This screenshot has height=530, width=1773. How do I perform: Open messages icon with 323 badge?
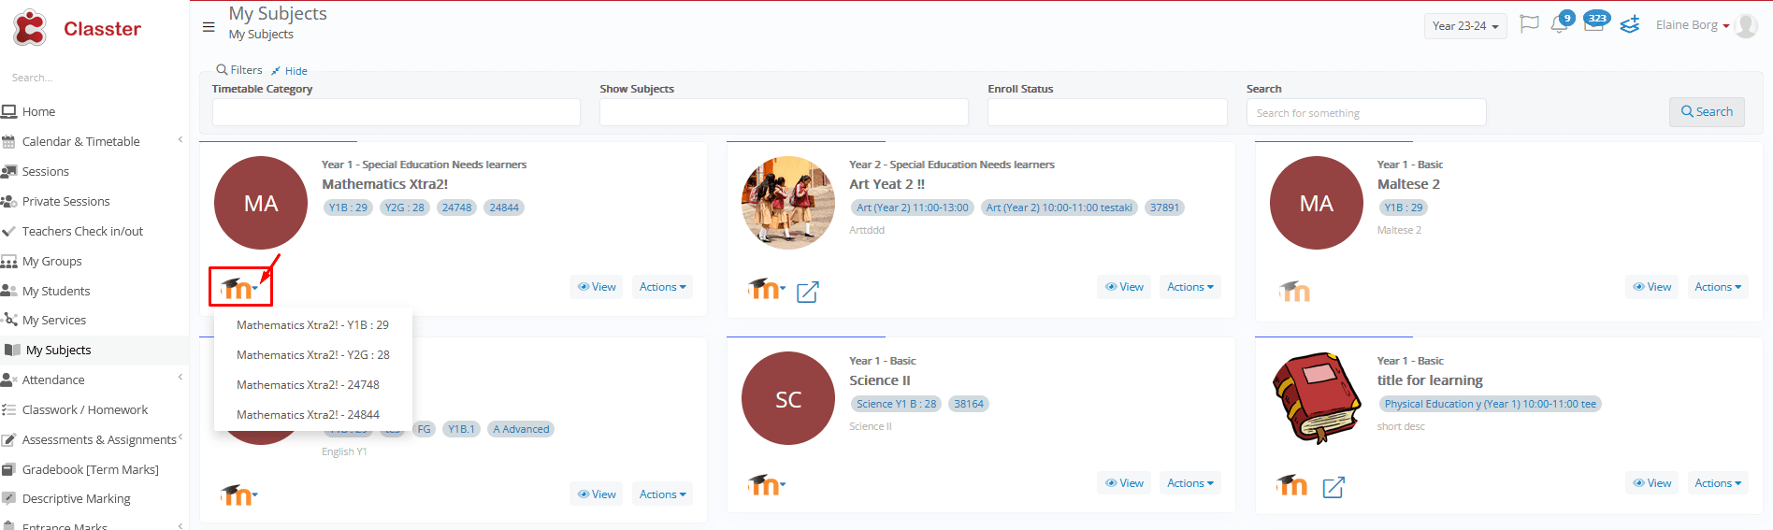click(1595, 22)
